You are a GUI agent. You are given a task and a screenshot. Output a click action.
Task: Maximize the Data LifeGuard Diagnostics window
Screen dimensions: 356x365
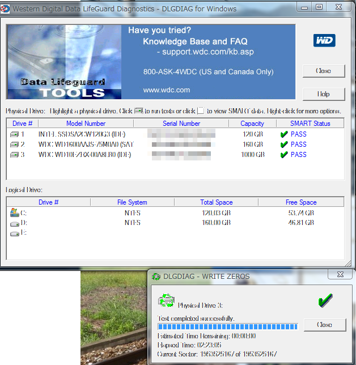pos(319,7)
